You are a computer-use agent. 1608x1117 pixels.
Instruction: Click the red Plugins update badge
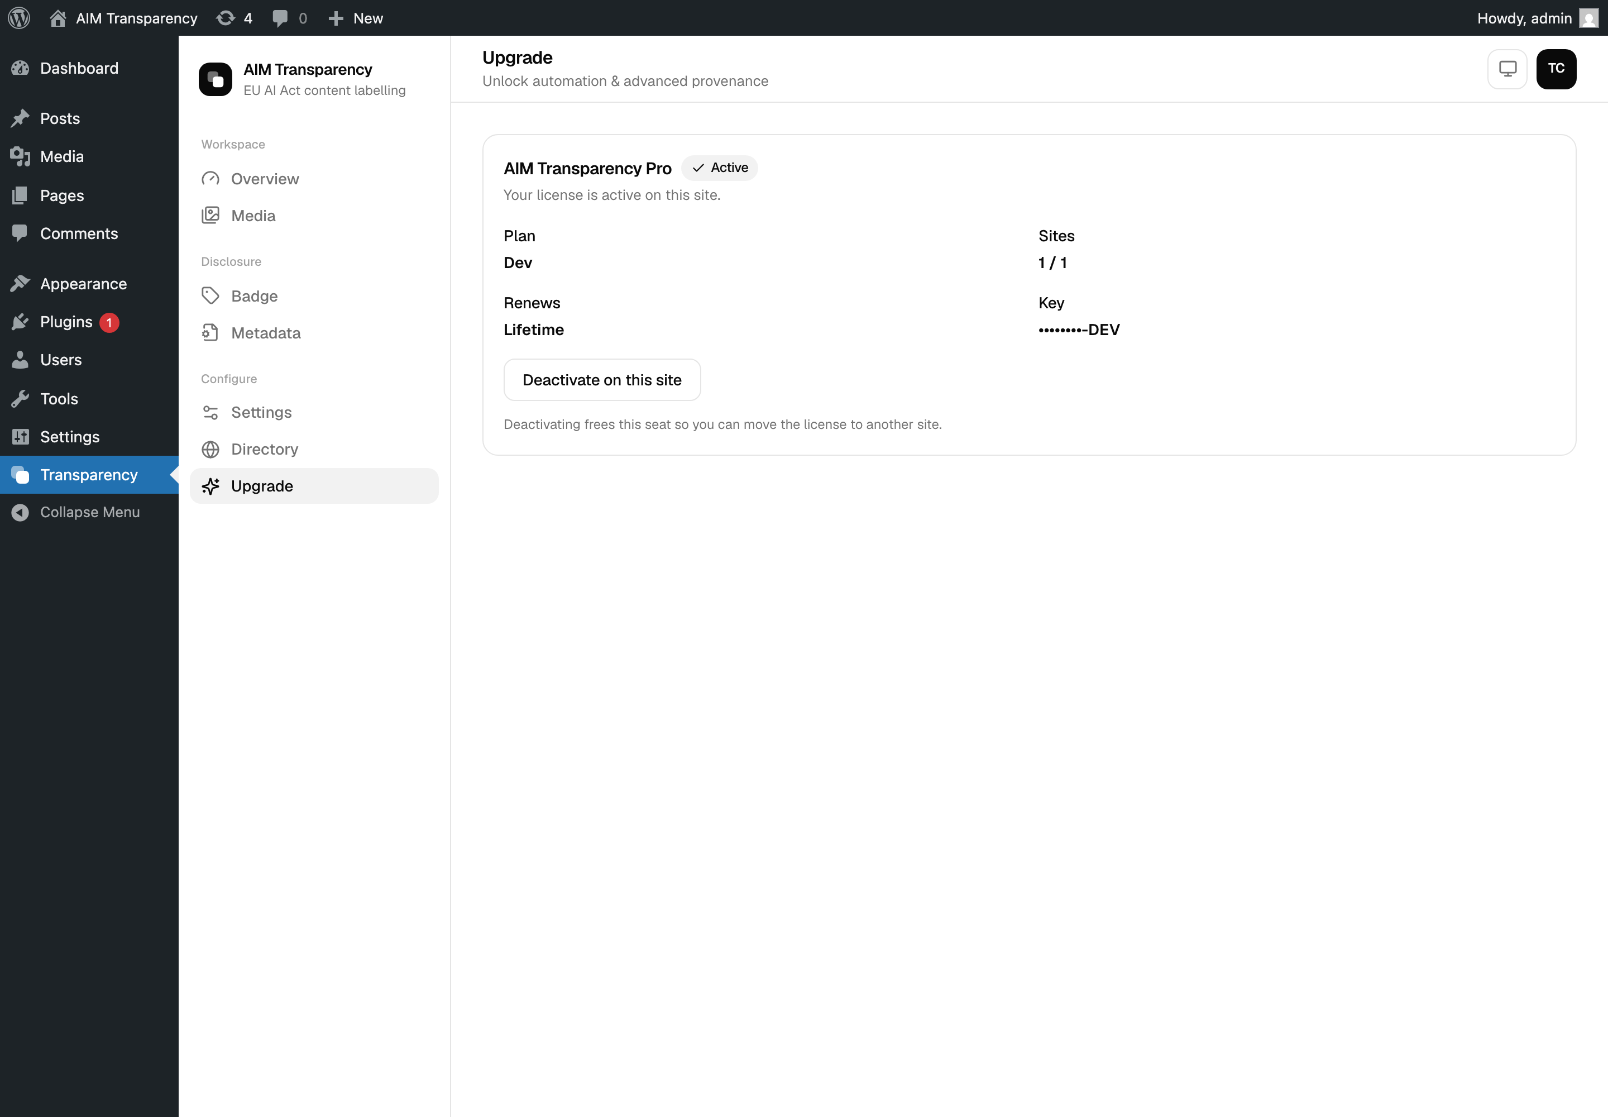pyautogui.click(x=109, y=323)
